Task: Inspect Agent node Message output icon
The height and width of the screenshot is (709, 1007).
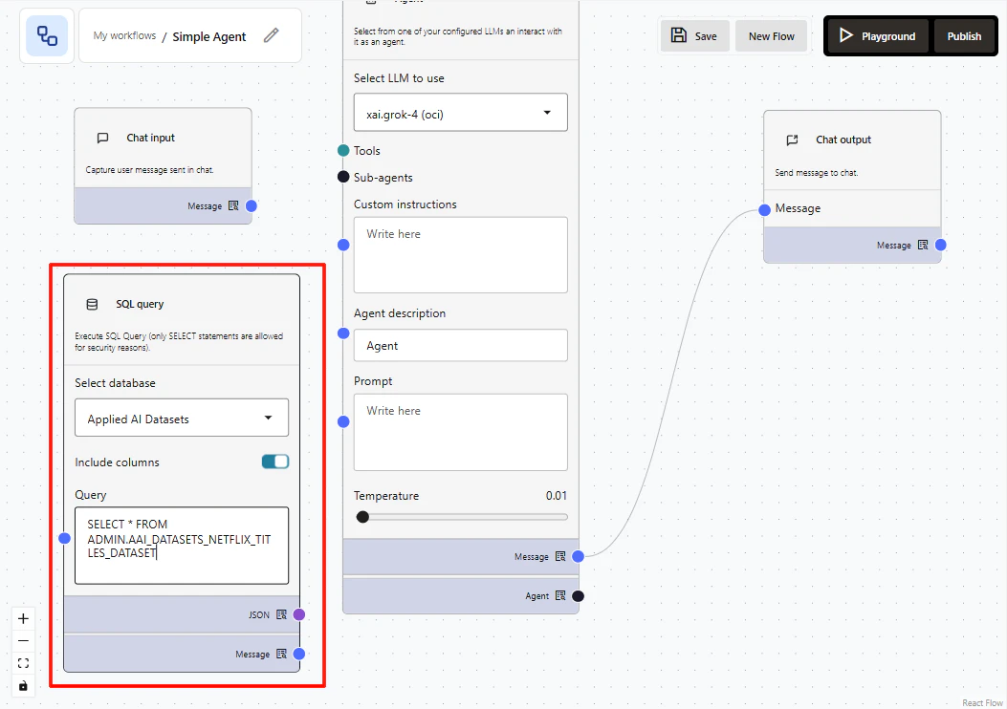Action: click(560, 556)
